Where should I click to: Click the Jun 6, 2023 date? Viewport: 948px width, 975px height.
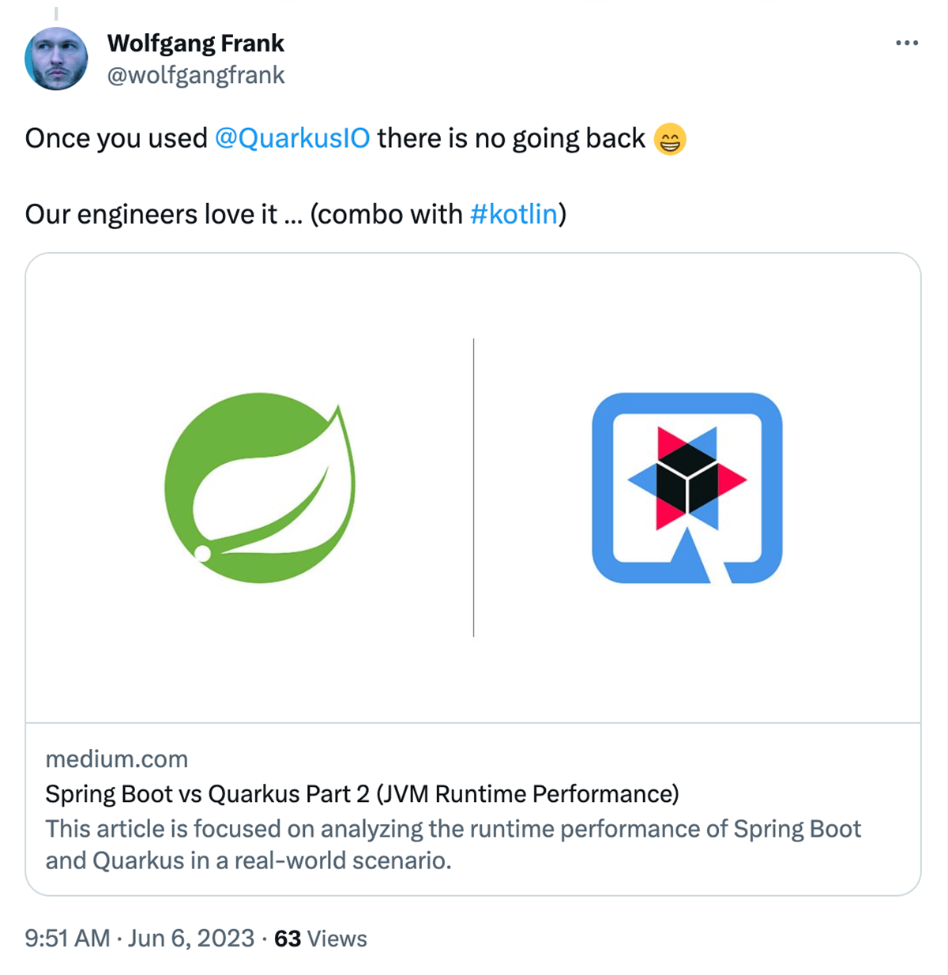191,938
